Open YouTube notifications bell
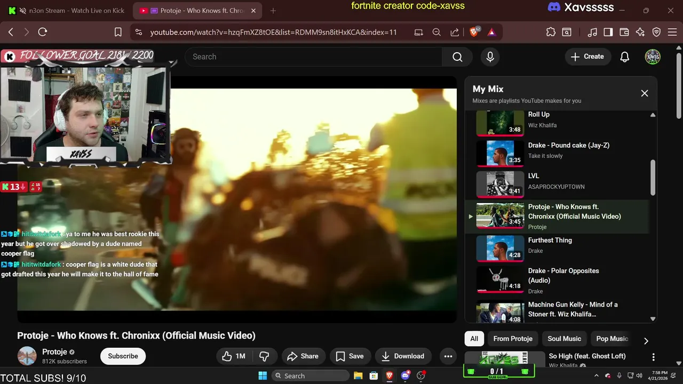Viewport: 683px width, 384px height. point(625,57)
